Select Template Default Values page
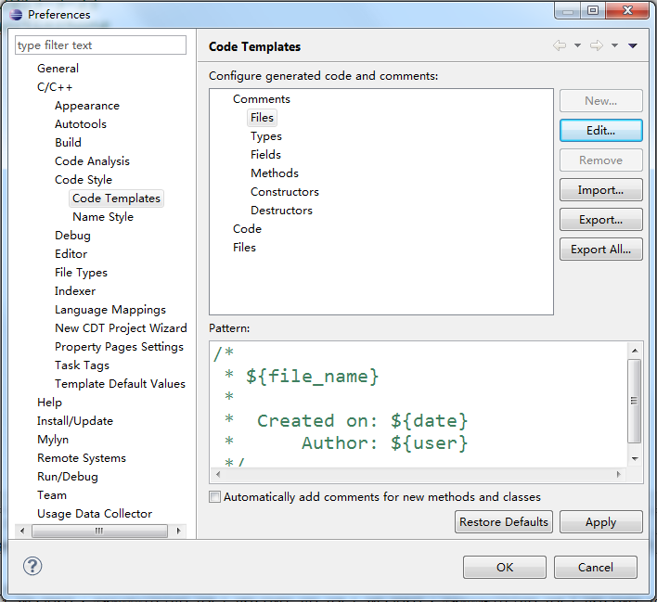Screen dimensions: 657x602 [x=120, y=384]
